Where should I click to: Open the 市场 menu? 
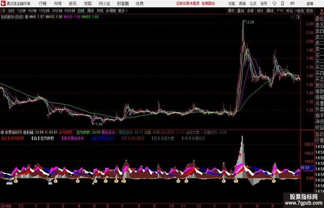coord(57,3)
